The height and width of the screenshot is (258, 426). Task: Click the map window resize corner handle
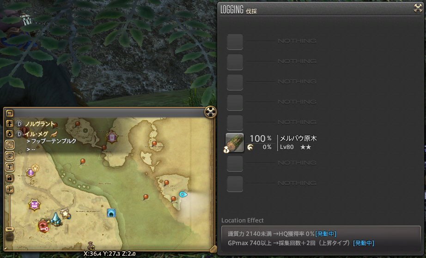click(213, 249)
